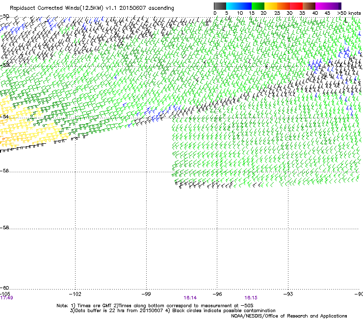This screenshot has height=319, width=363.
Task: Click the red 30-35 knots legend swatch
Action: click(296, 6)
